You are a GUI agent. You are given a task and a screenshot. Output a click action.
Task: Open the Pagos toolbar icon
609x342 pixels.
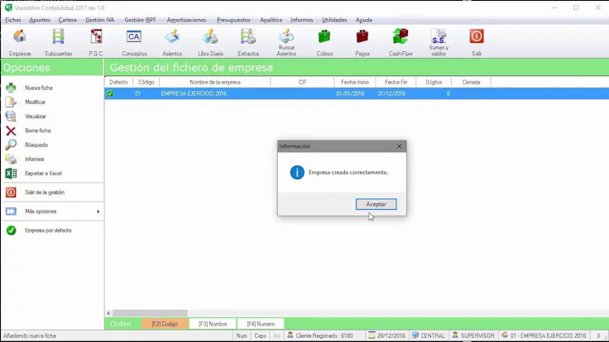pos(362,42)
